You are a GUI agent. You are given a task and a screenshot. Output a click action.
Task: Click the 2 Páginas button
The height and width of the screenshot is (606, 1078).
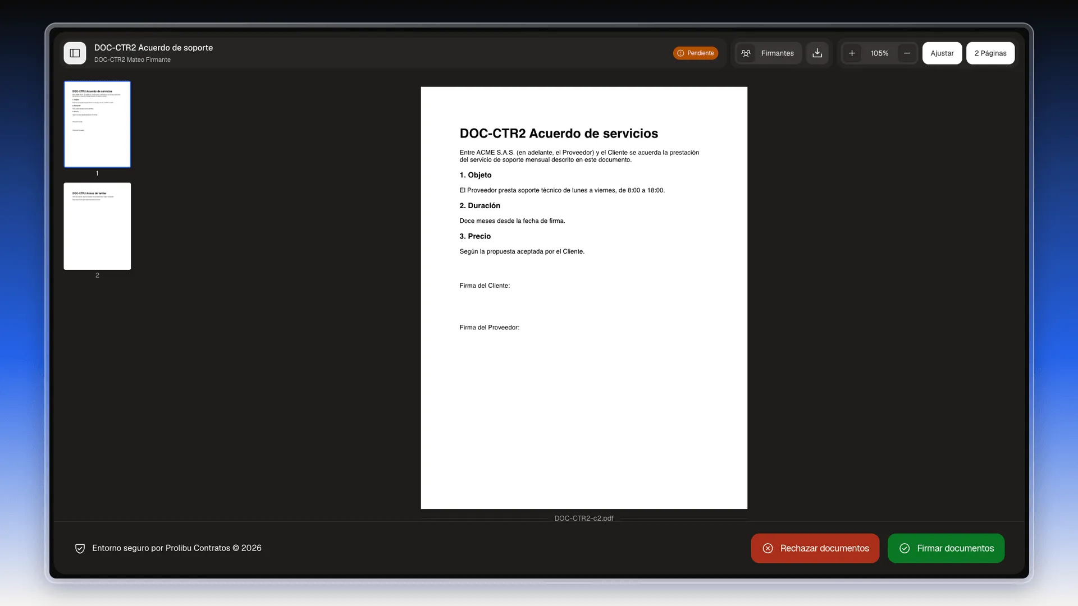click(990, 53)
